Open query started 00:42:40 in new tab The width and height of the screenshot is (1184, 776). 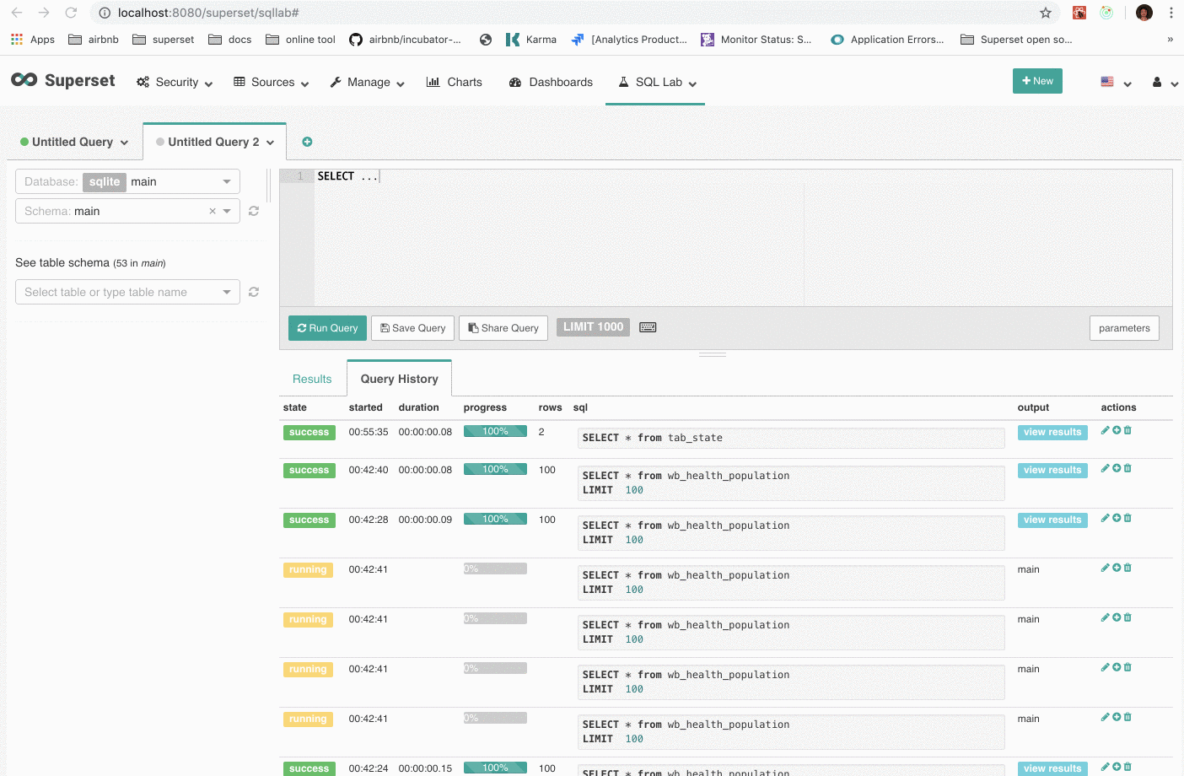pyautogui.click(x=1117, y=468)
